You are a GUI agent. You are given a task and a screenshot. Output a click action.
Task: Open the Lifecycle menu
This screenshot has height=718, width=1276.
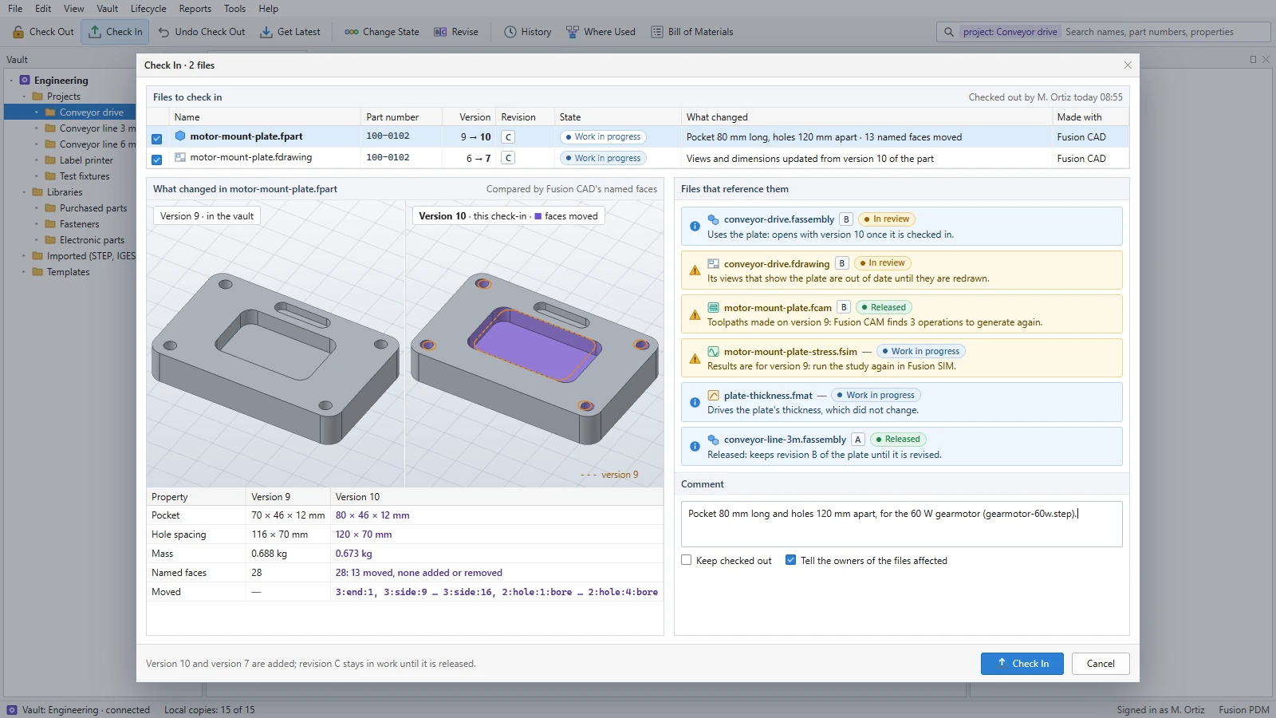[x=148, y=9]
